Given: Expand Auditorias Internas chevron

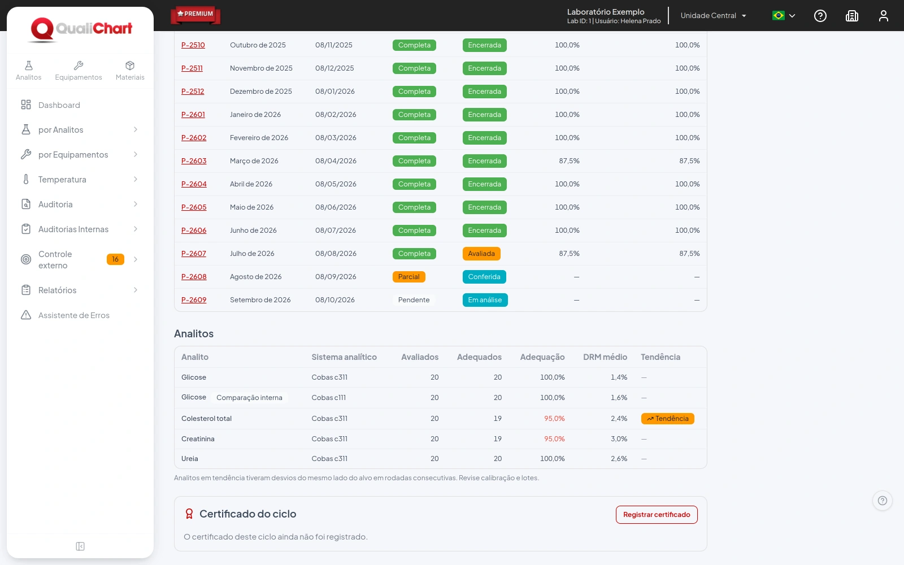Looking at the screenshot, I should click(x=136, y=229).
